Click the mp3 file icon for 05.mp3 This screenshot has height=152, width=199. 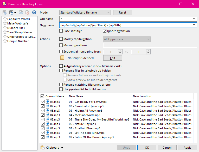[x=48, y=119]
